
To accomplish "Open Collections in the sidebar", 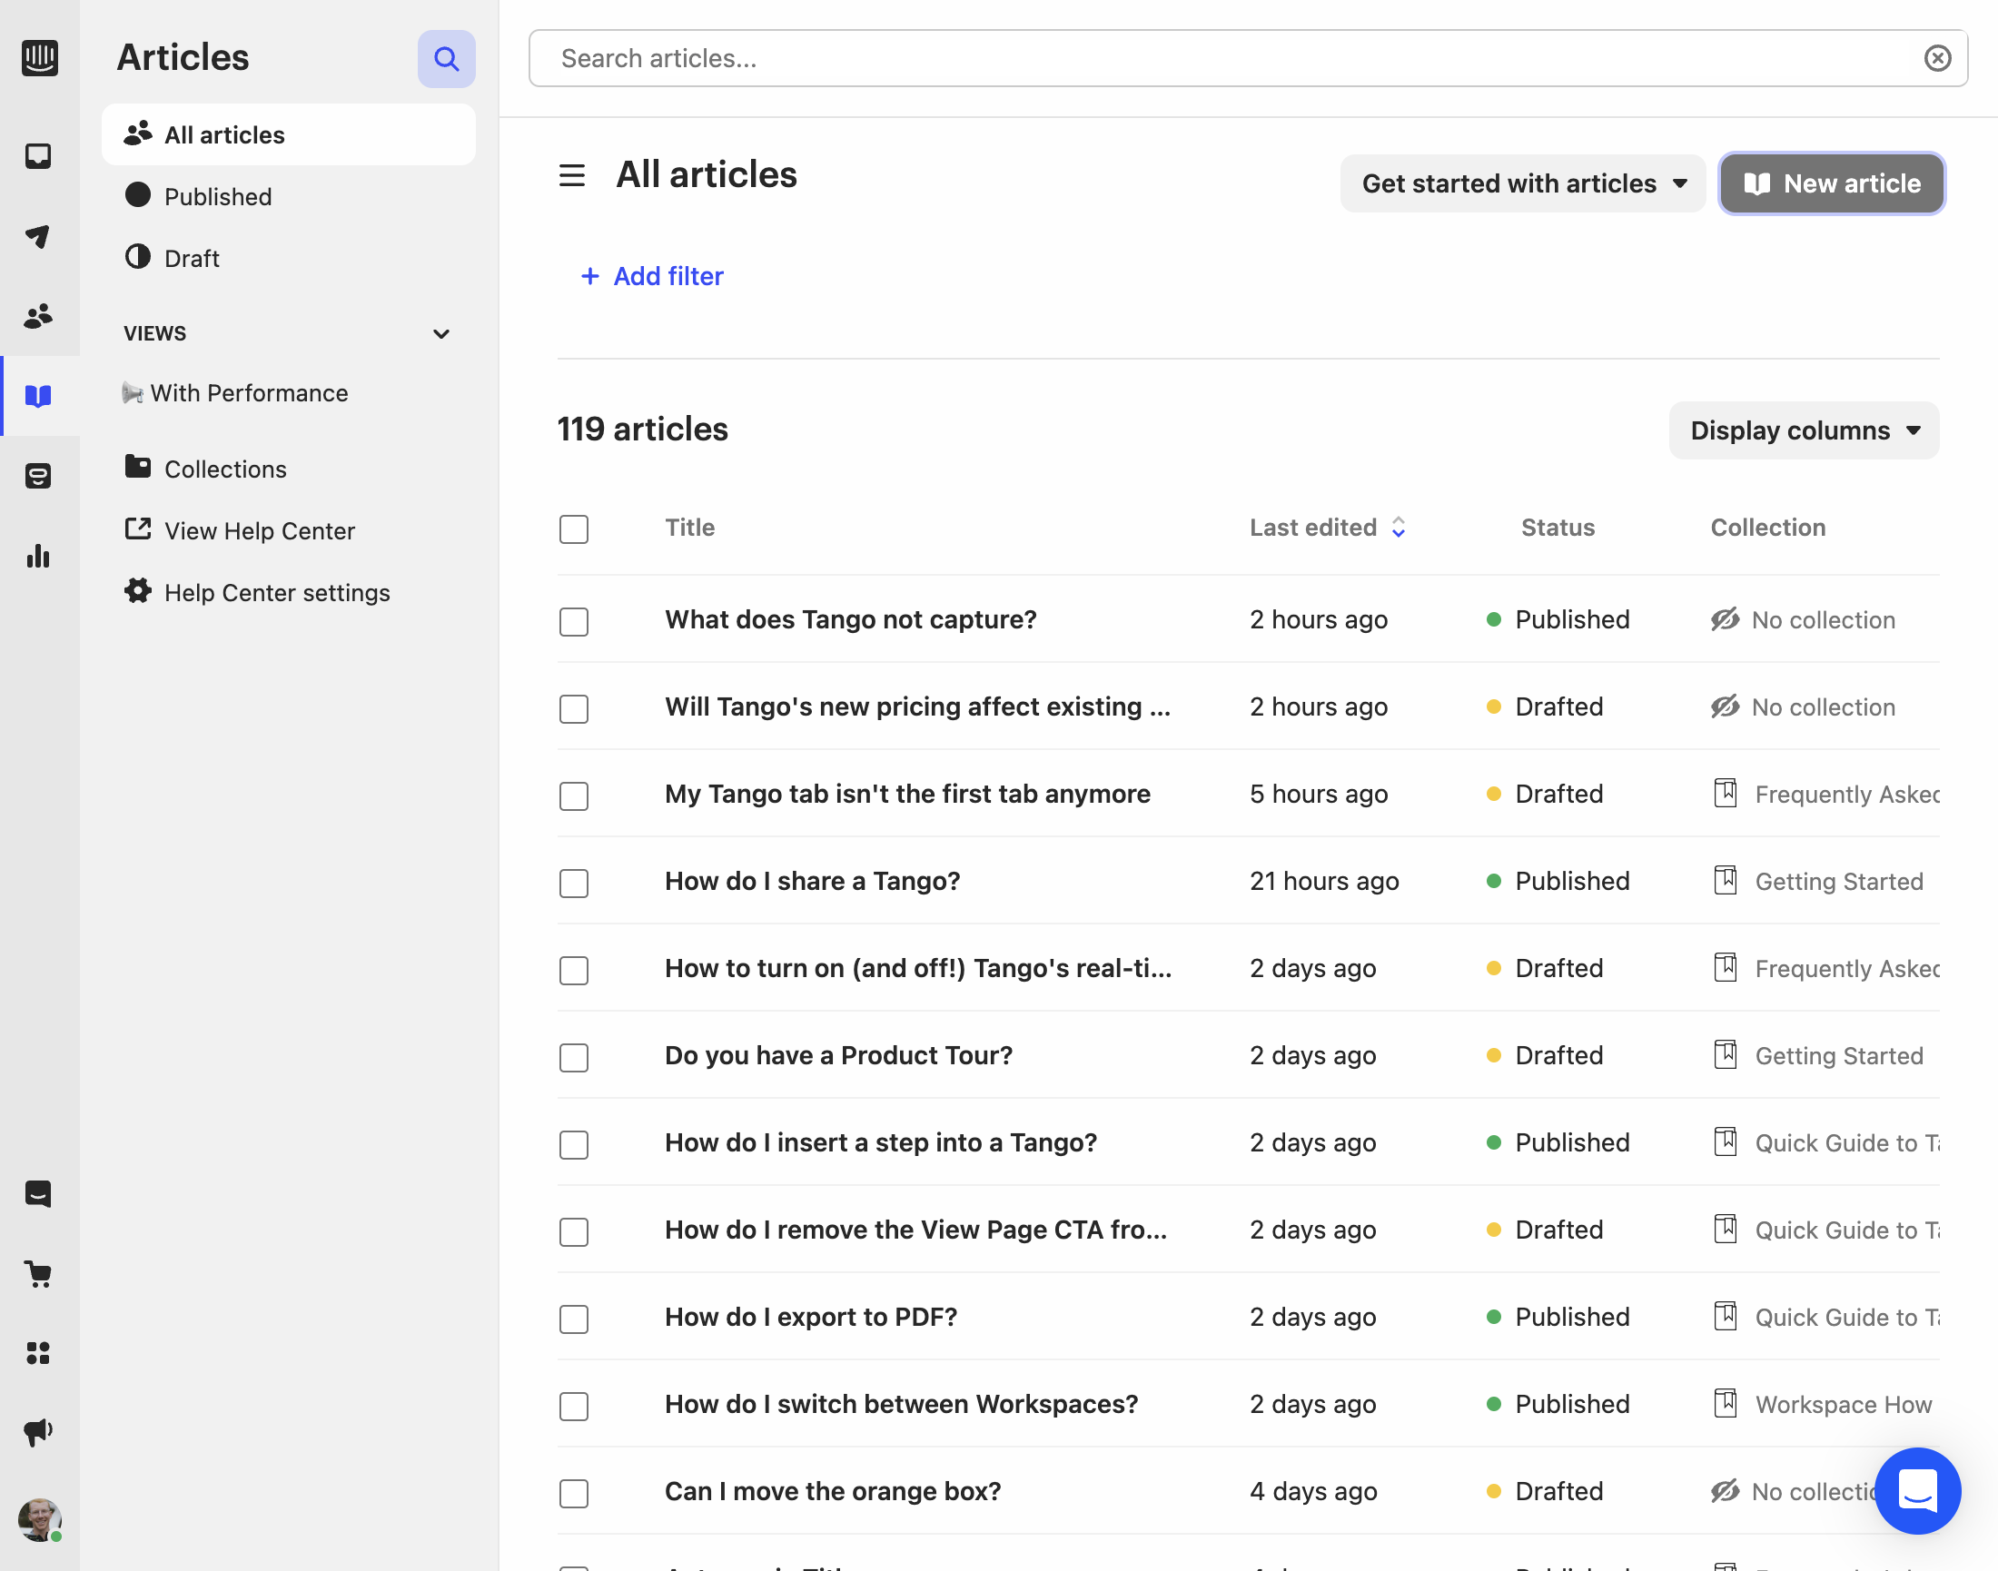I will (x=206, y=469).
